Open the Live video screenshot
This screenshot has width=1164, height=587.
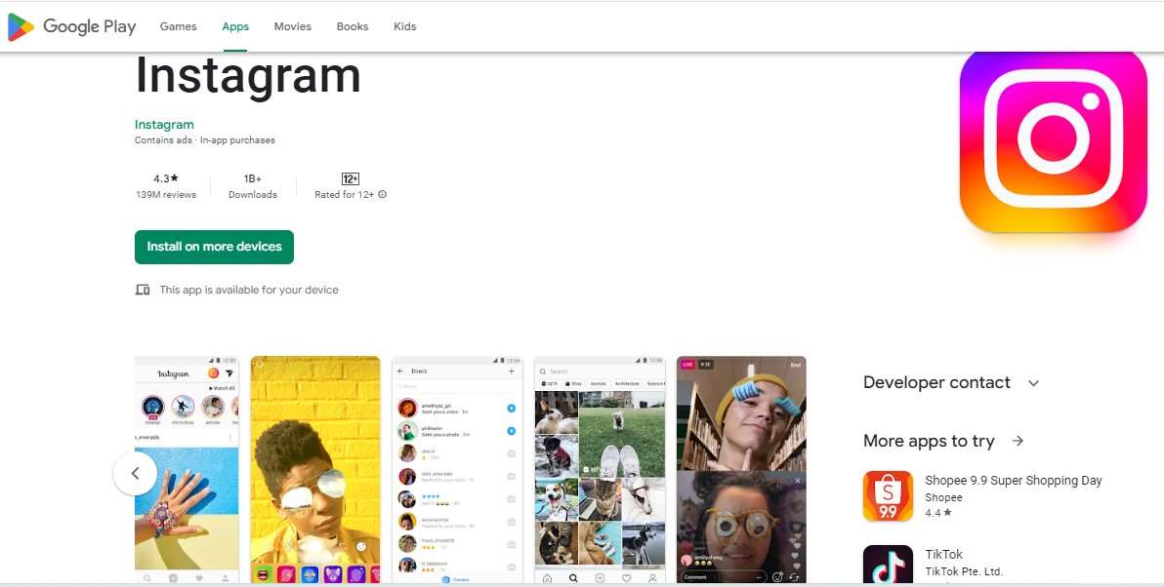tap(741, 470)
